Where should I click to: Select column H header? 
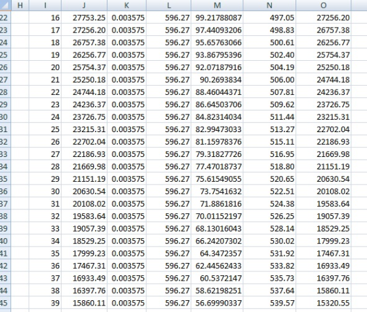20,5
